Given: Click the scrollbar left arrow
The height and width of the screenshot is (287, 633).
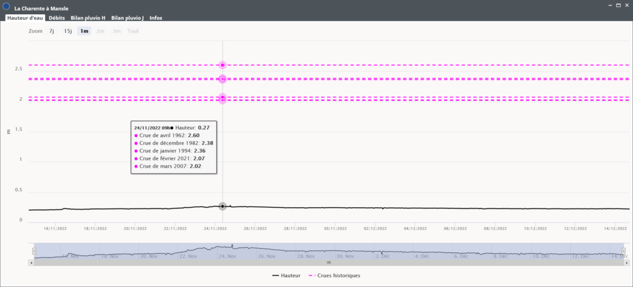Looking at the screenshot, I should coord(31,263).
